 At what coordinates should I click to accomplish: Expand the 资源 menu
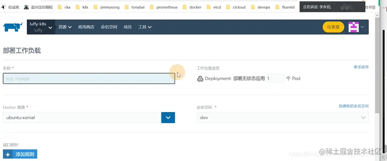[65, 27]
